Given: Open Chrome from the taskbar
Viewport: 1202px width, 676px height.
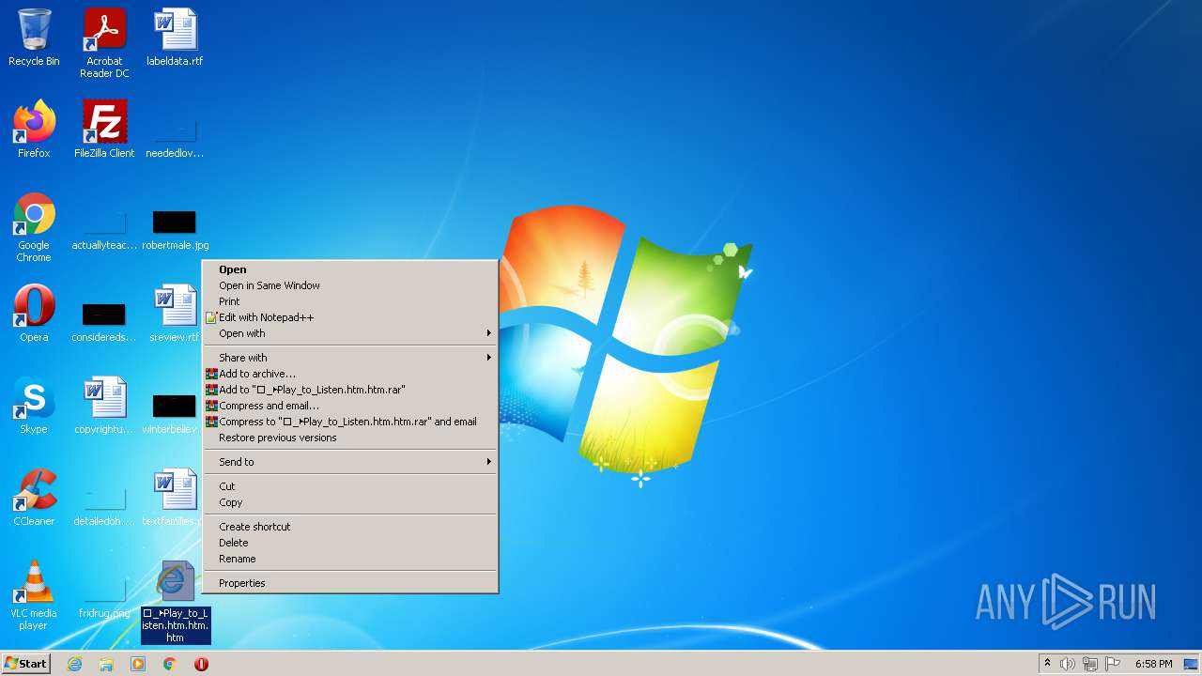Looking at the screenshot, I should pyautogui.click(x=170, y=664).
